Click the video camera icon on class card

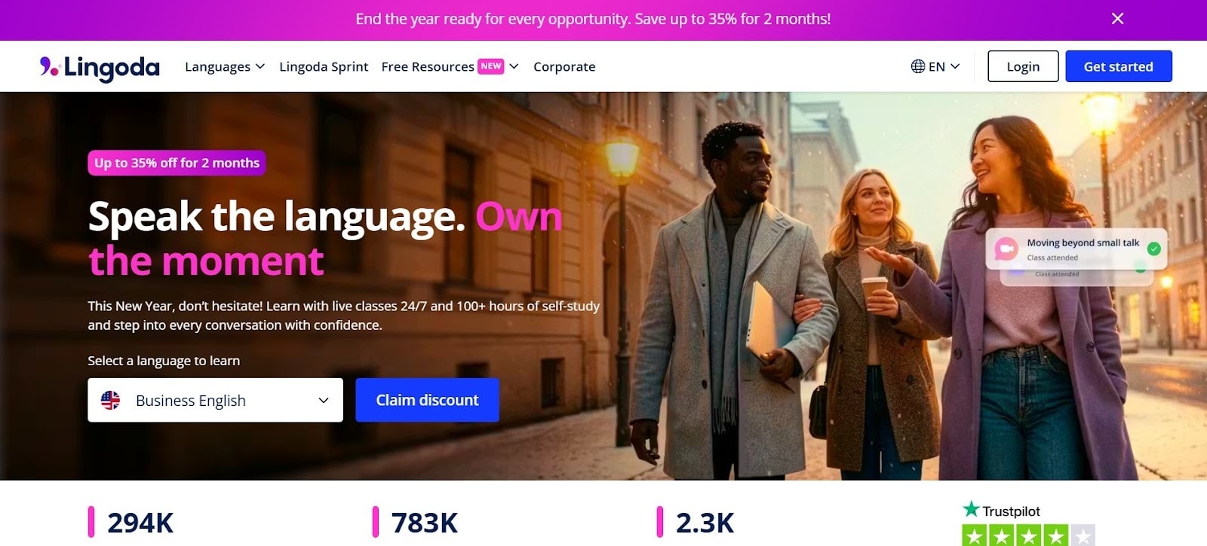pyautogui.click(x=1006, y=249)
